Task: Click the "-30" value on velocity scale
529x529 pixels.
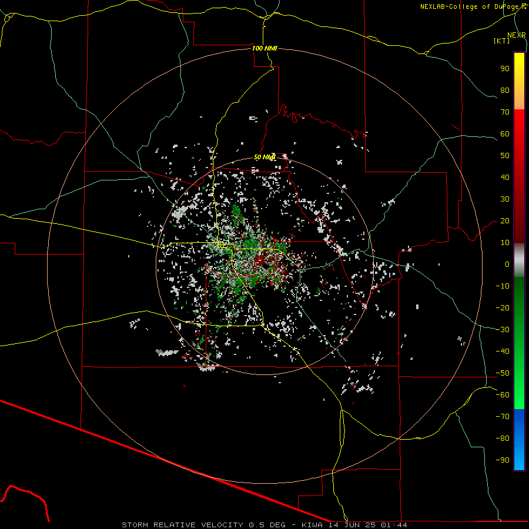Action: click(503, 330)
